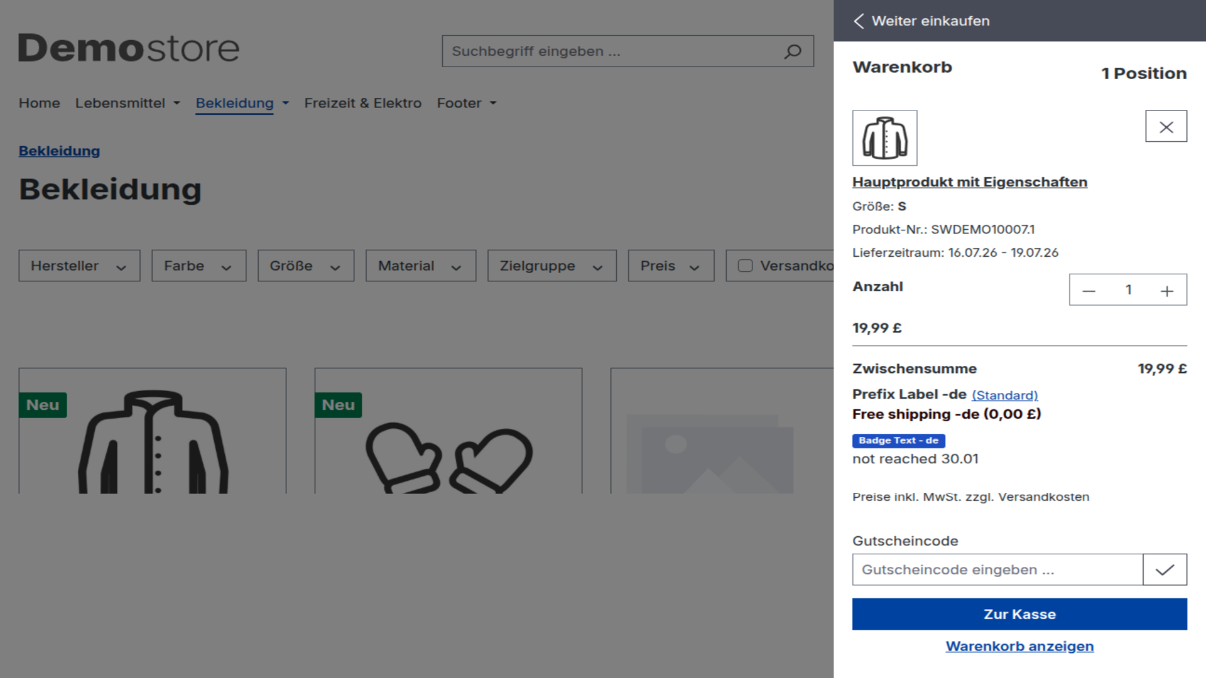Toggle the Versandkostenfrei checkbox

pos(745,266)
